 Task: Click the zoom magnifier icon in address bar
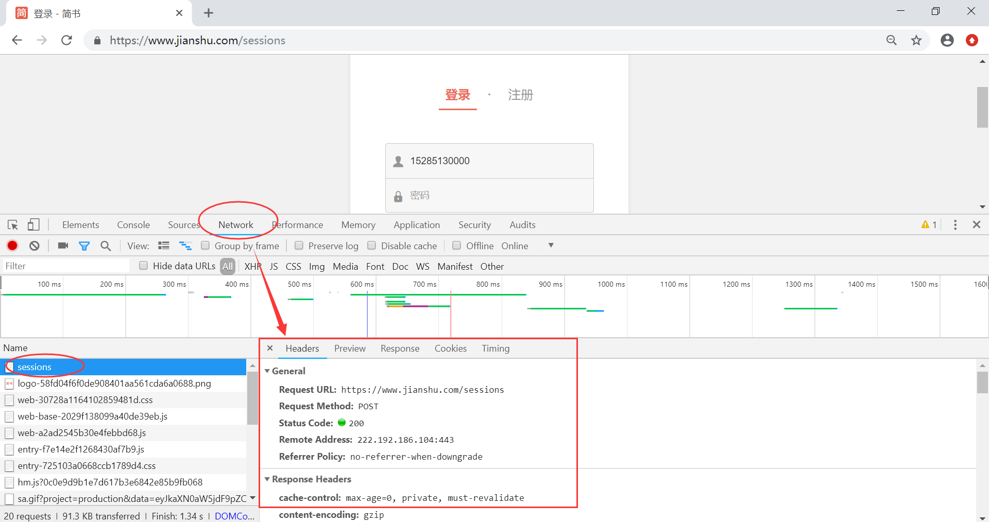click(x=892, y=40)
